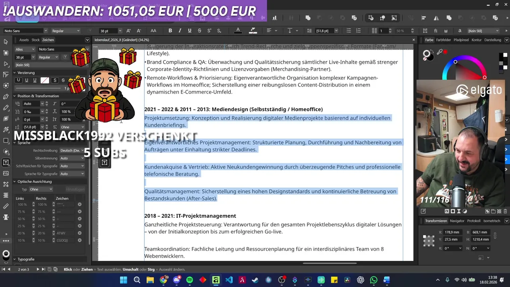Toggle italic formatting
Screen dimensions: 510x287
point(180,31)
